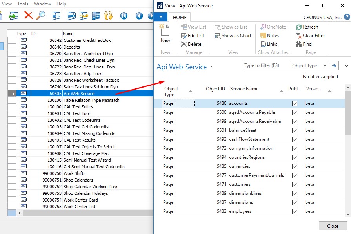Expand the filter pane chevron

[346, 66]
